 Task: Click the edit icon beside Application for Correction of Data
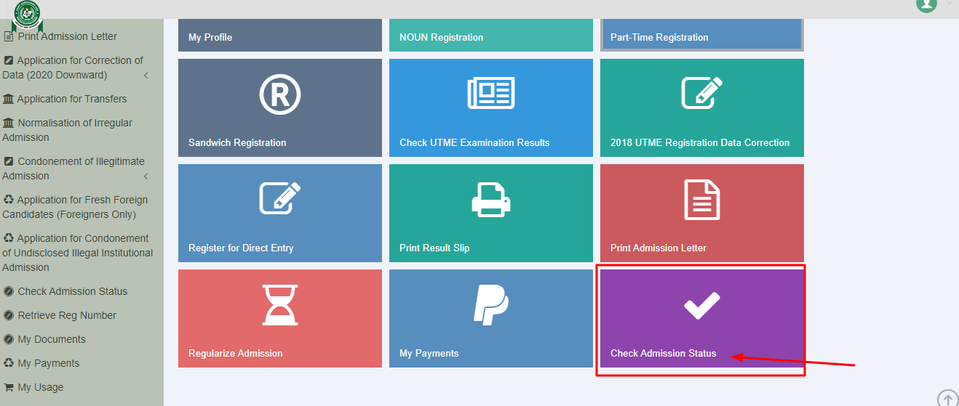click(x=9, y=60)
